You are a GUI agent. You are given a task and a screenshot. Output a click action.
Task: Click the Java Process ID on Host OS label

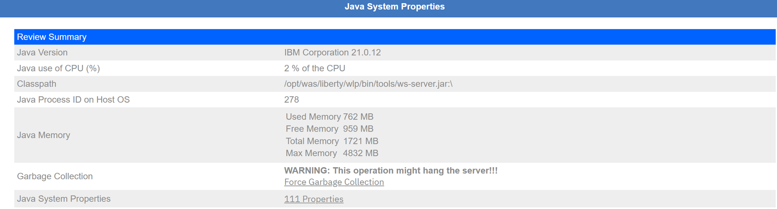(x=73, y=99)
